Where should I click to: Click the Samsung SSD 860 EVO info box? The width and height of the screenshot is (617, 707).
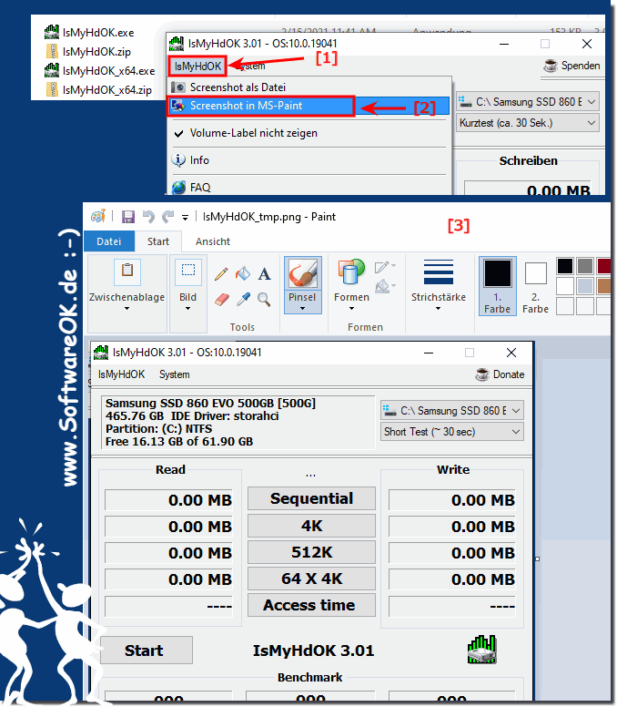click(238, 423)
